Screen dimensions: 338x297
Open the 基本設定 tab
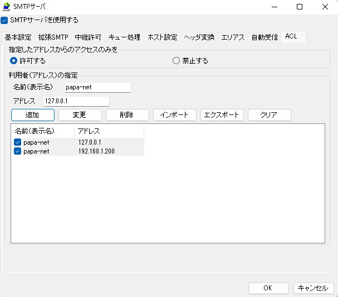pyautogui.click(x=18, y=37)
